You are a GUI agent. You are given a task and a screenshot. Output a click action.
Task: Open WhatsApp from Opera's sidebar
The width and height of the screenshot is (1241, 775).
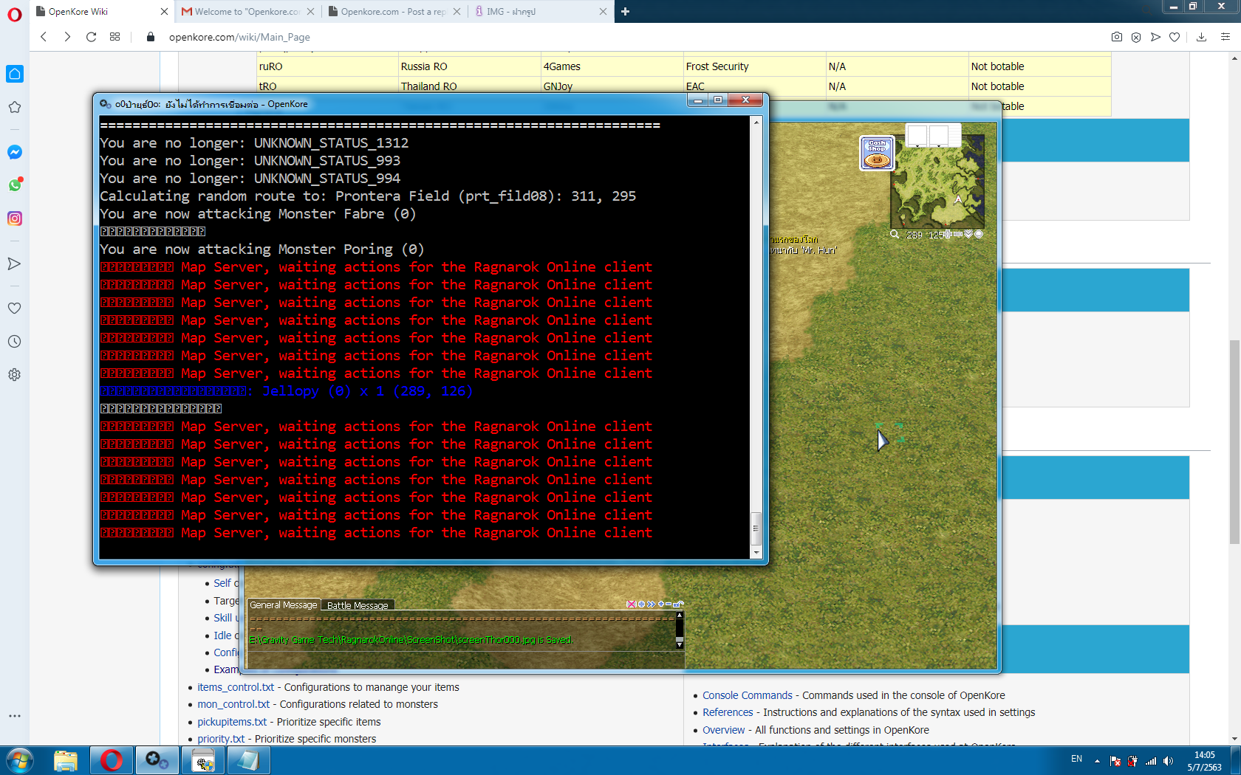click(15, 185)
